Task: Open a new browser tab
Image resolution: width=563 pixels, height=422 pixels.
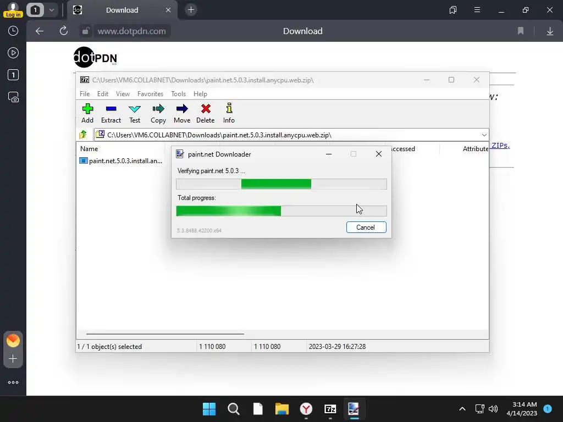Action: (x=191, y=10)
